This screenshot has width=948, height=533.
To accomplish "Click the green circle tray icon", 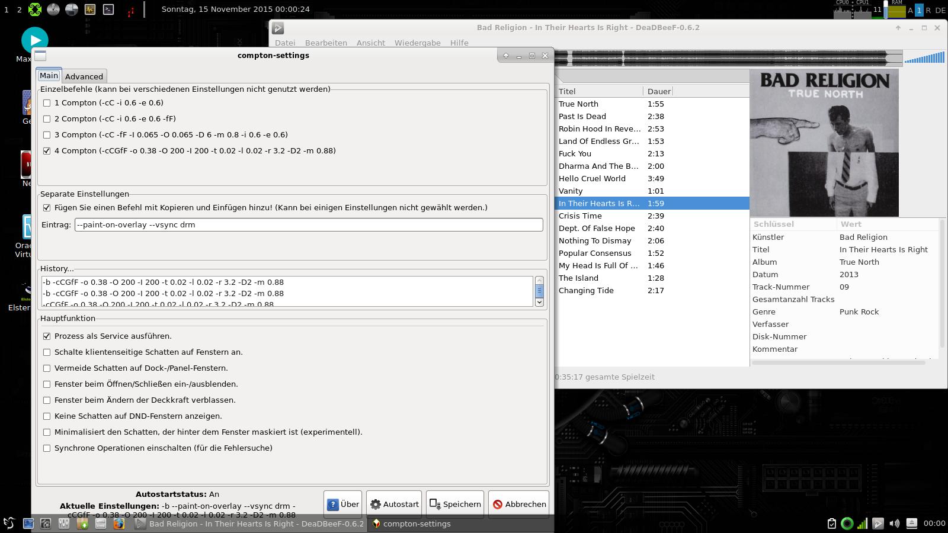I will (x=847, y=524).
